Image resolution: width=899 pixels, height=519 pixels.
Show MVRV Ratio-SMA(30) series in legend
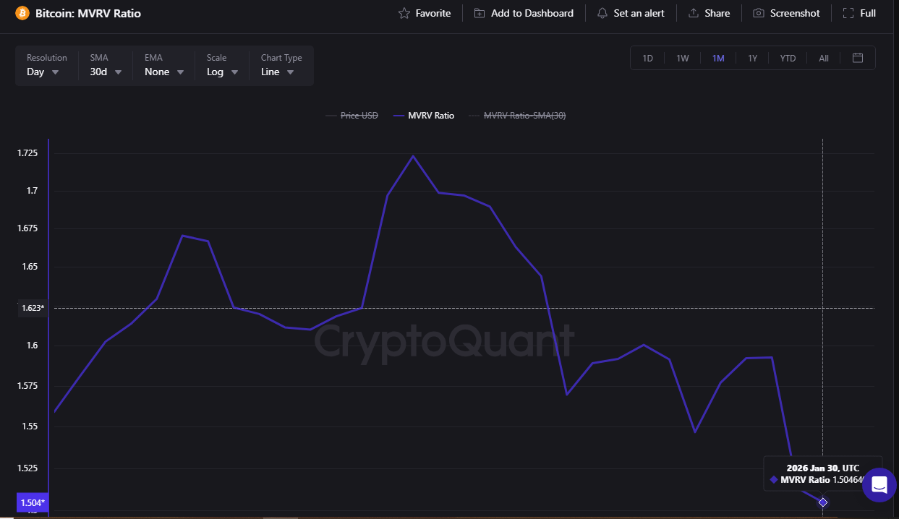tap(517, 116)
